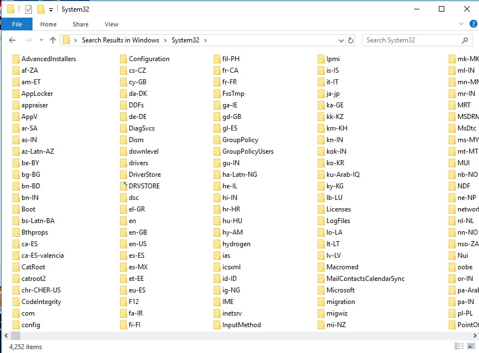Click the Forward navigation arrow
This screenshot has height=353, width=479.
pos(29,40)
